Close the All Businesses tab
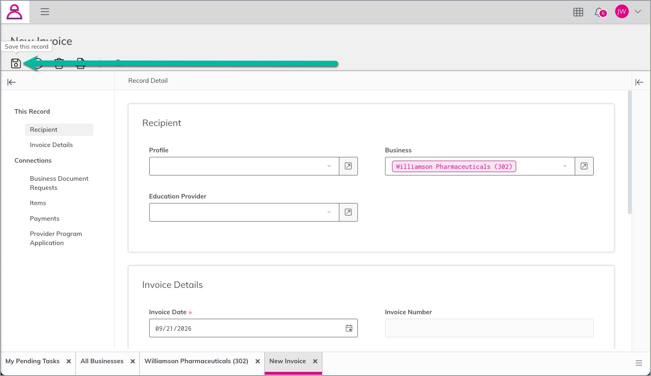 (x=133, y=361)
